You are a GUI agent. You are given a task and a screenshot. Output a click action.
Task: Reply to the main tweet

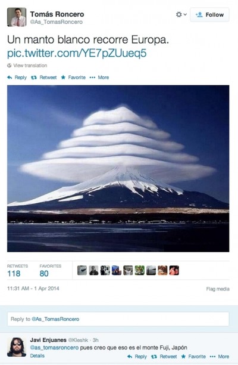coord(17,78)
